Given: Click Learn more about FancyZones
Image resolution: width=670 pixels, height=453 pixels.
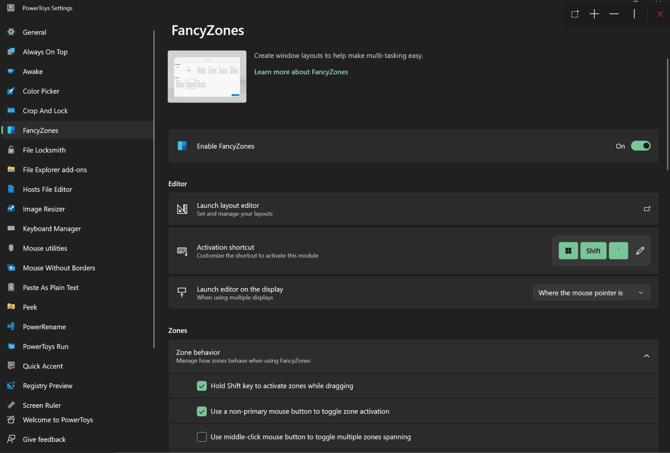Looking at the screenshot, I should 301,72.
